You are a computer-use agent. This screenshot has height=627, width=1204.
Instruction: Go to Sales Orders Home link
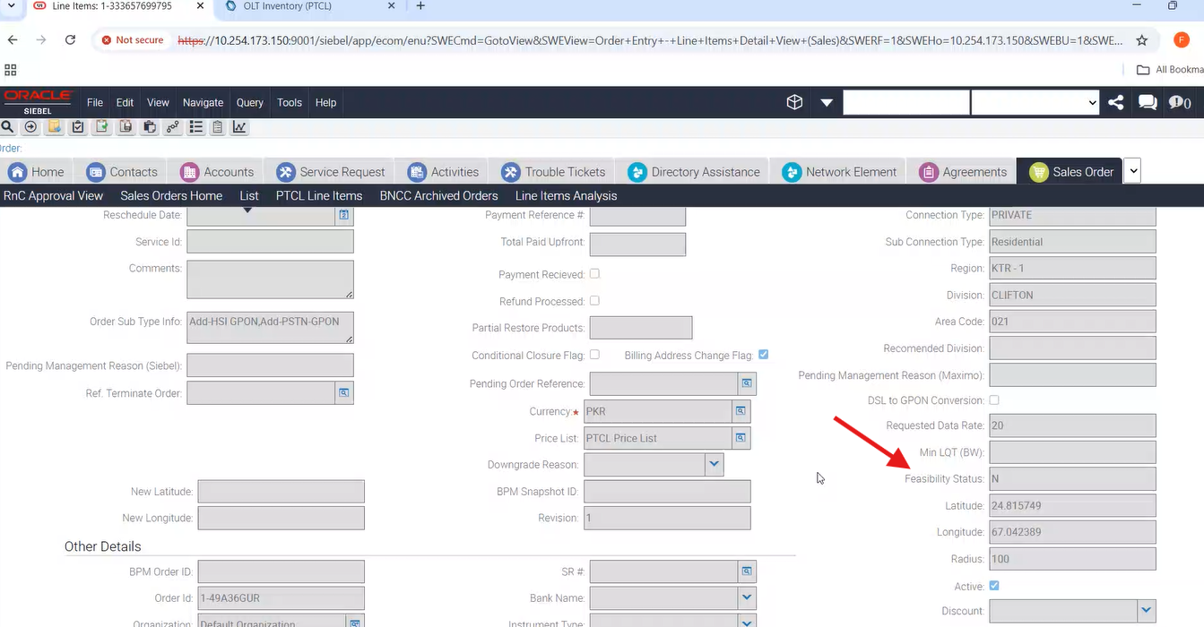click(171, 195)
